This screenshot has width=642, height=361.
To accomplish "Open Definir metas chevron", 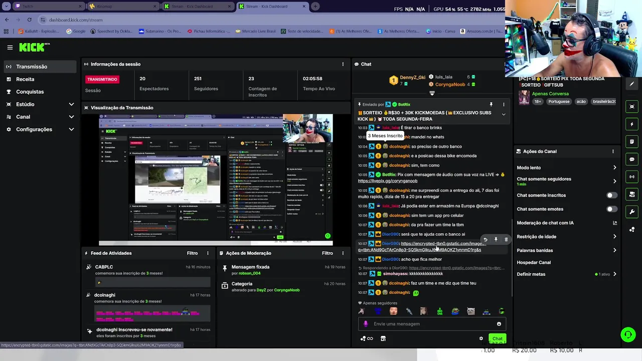I will point(614,274).
